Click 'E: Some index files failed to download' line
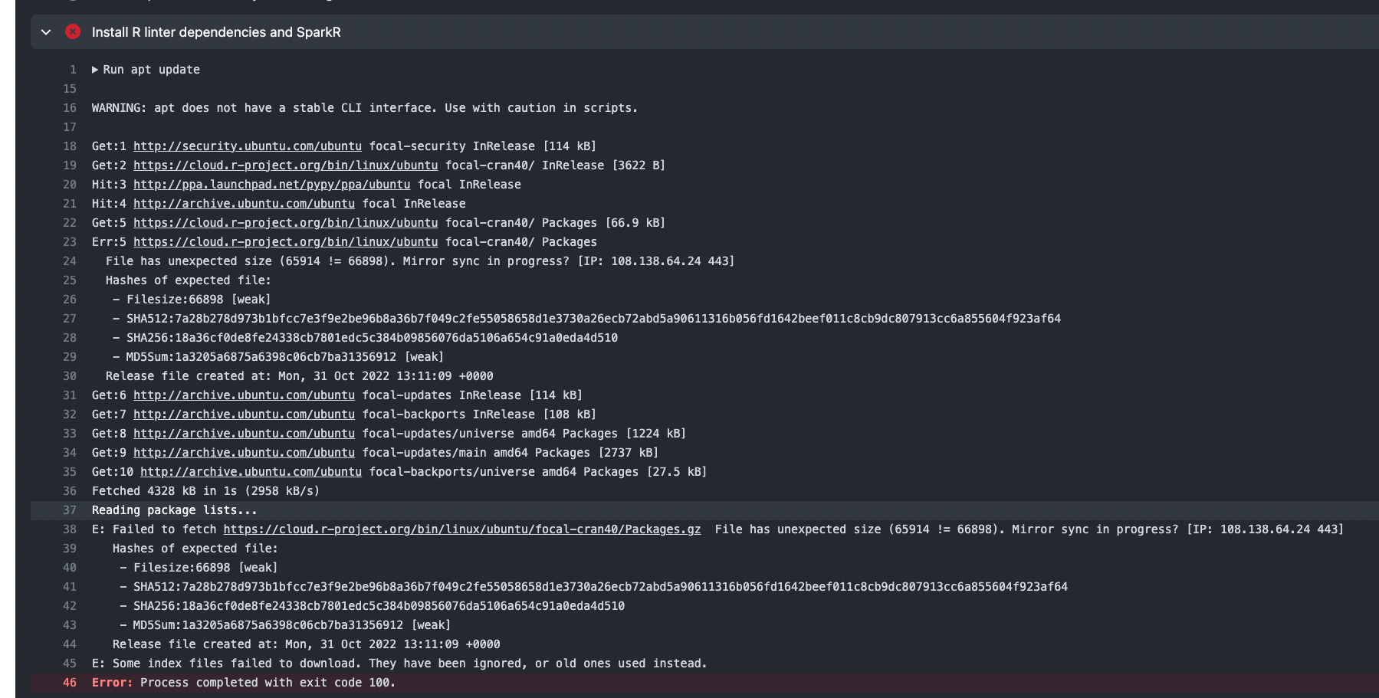 (x=399, y=664)
